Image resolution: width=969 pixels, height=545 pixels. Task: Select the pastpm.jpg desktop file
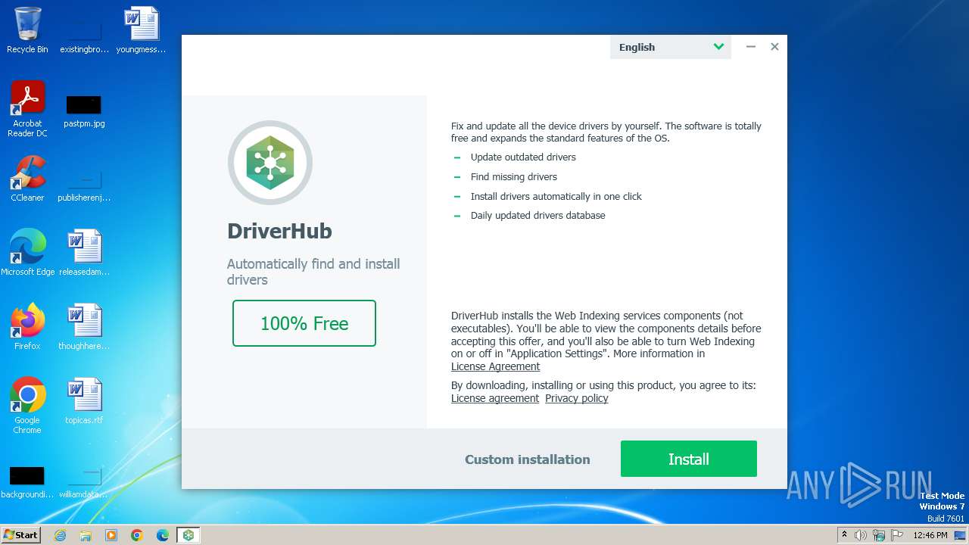(84, 111)
